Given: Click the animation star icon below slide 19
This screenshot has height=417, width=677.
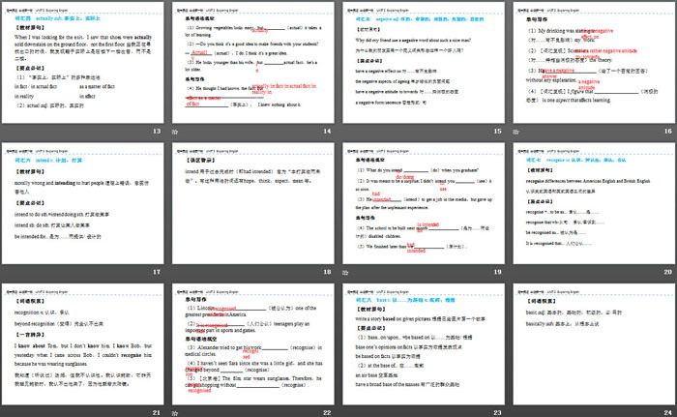Looking at the screenshot, I should pyautogui.click(x=345, y=272).
